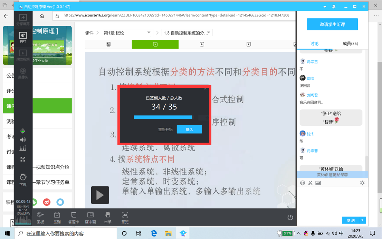Image resolution: width=382 pixels, height=240 pixels.
Task: Open the 第1章 概论 chapter dropdown
Action: click(x=127, y=33)
